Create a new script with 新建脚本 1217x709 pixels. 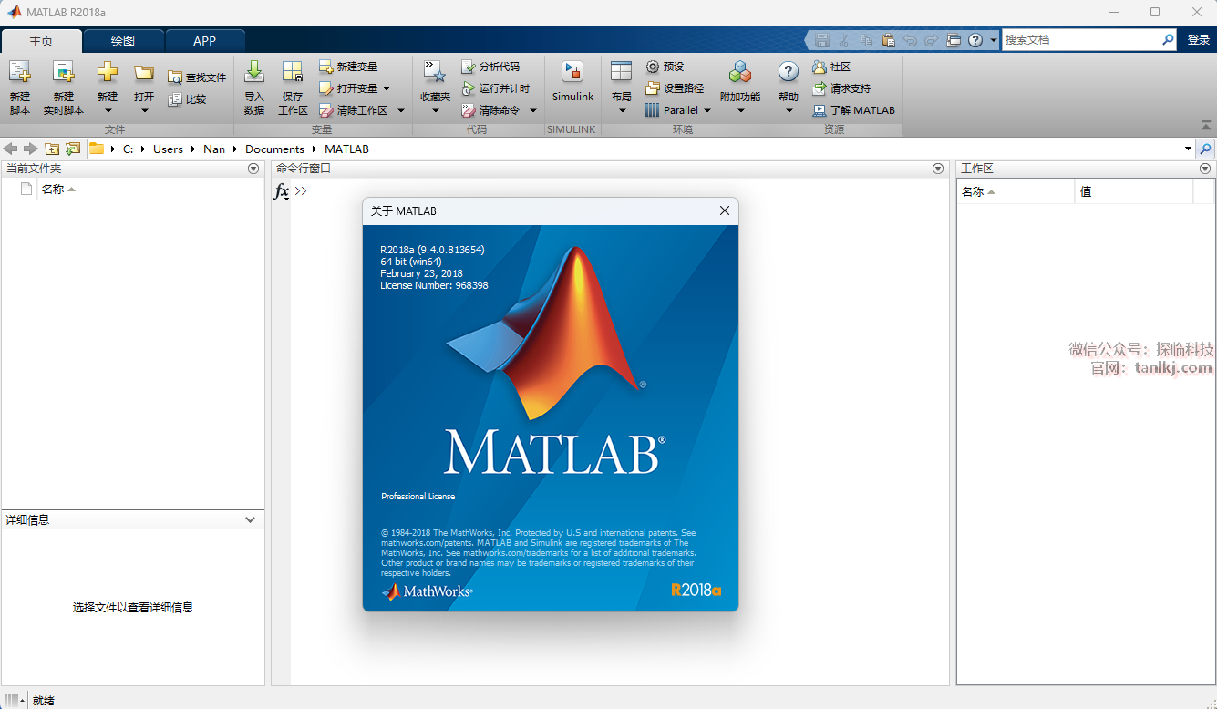pos(20,87)
